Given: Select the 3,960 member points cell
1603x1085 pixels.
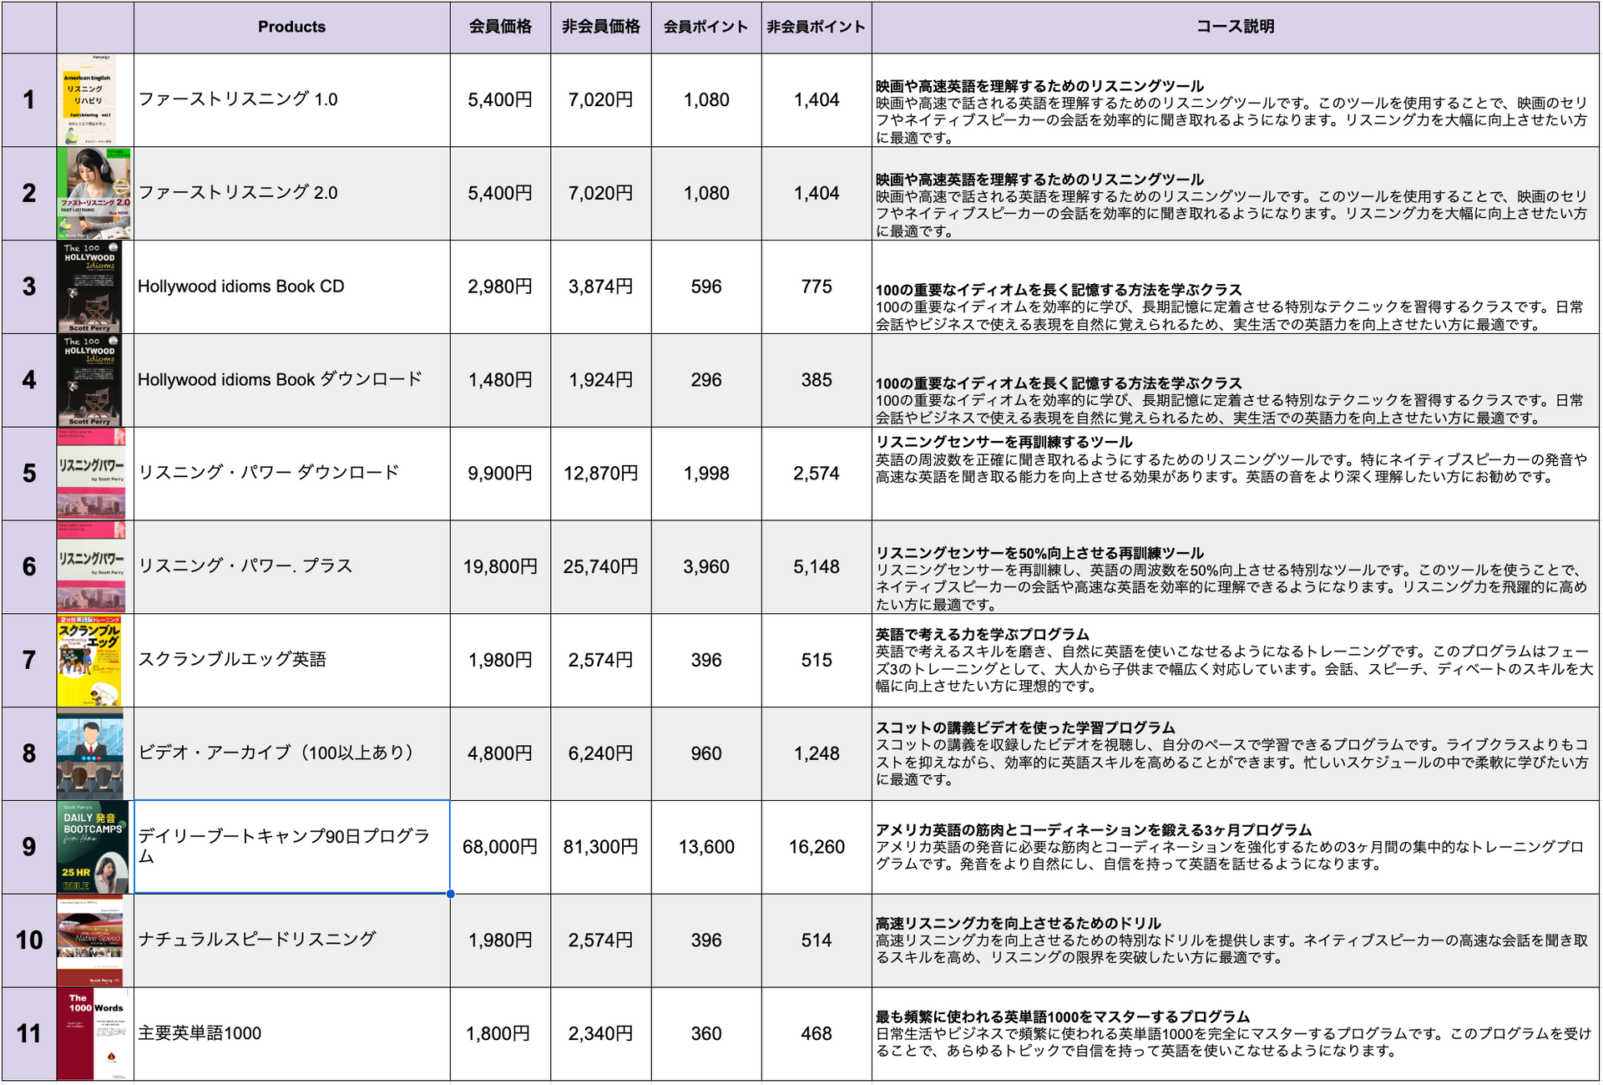Looking at the screenshot, I should (x=706, y=567).
